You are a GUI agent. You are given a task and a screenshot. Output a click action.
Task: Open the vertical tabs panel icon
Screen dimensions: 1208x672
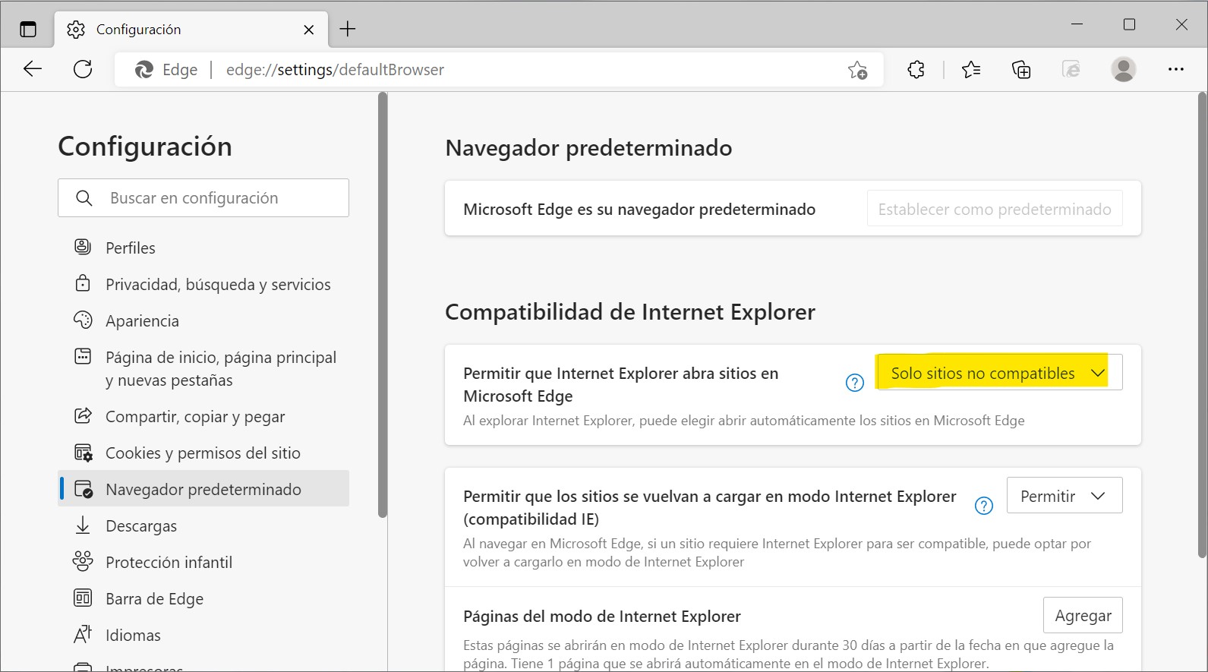[x=28, y=30]
